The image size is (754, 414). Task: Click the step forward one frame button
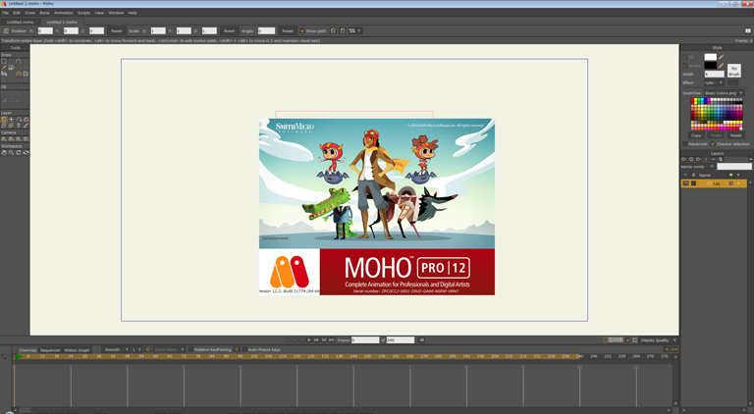pos(316,340)
